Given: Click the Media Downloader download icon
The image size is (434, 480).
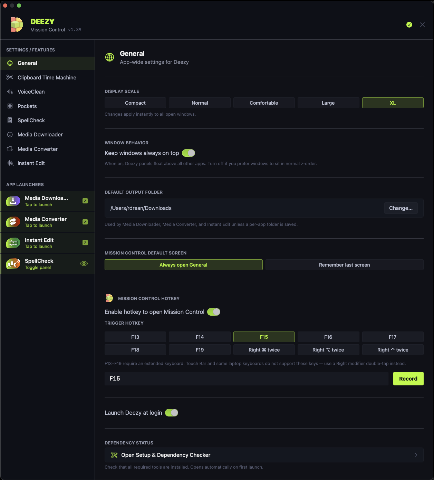Looking at the screenshot, I should [10, 134].
